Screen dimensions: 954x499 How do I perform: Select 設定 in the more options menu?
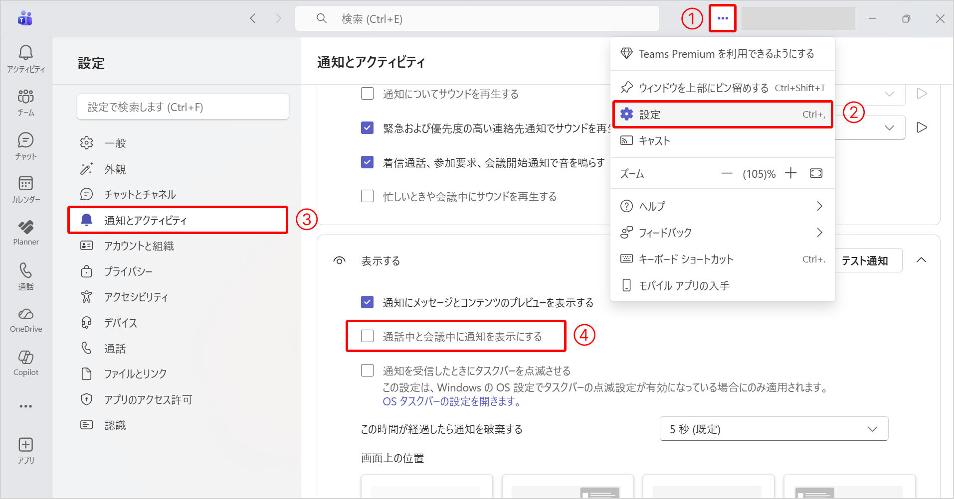point(722,115)
